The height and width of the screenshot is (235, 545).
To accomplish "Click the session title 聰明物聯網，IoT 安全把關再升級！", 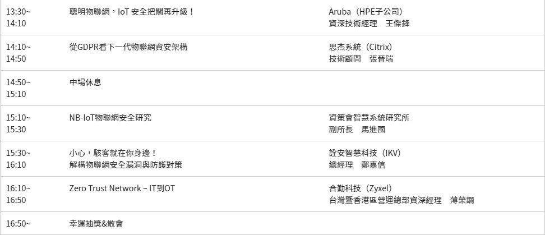I will 132,12.
